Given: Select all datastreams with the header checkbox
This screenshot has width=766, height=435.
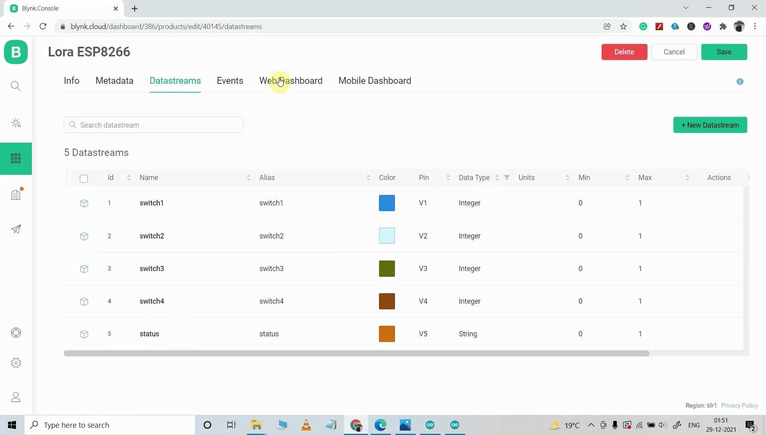Looking at the screenshot, I should pyautogui.click(x=84, y=179).
